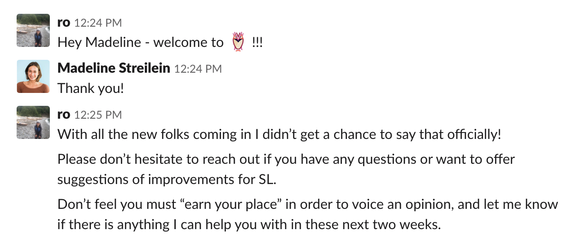Click the 12:25 PM message timestamp

click(98, 115)
